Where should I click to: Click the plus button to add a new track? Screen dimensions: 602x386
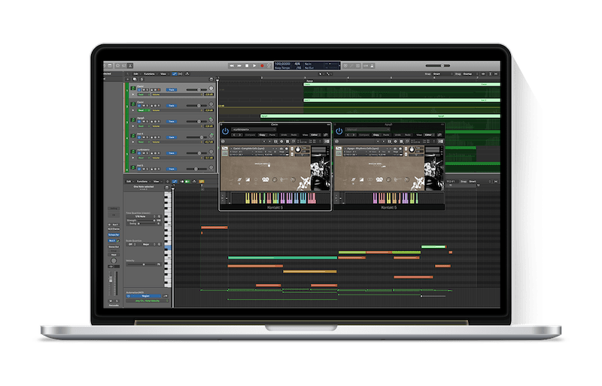tap(128, 79)
